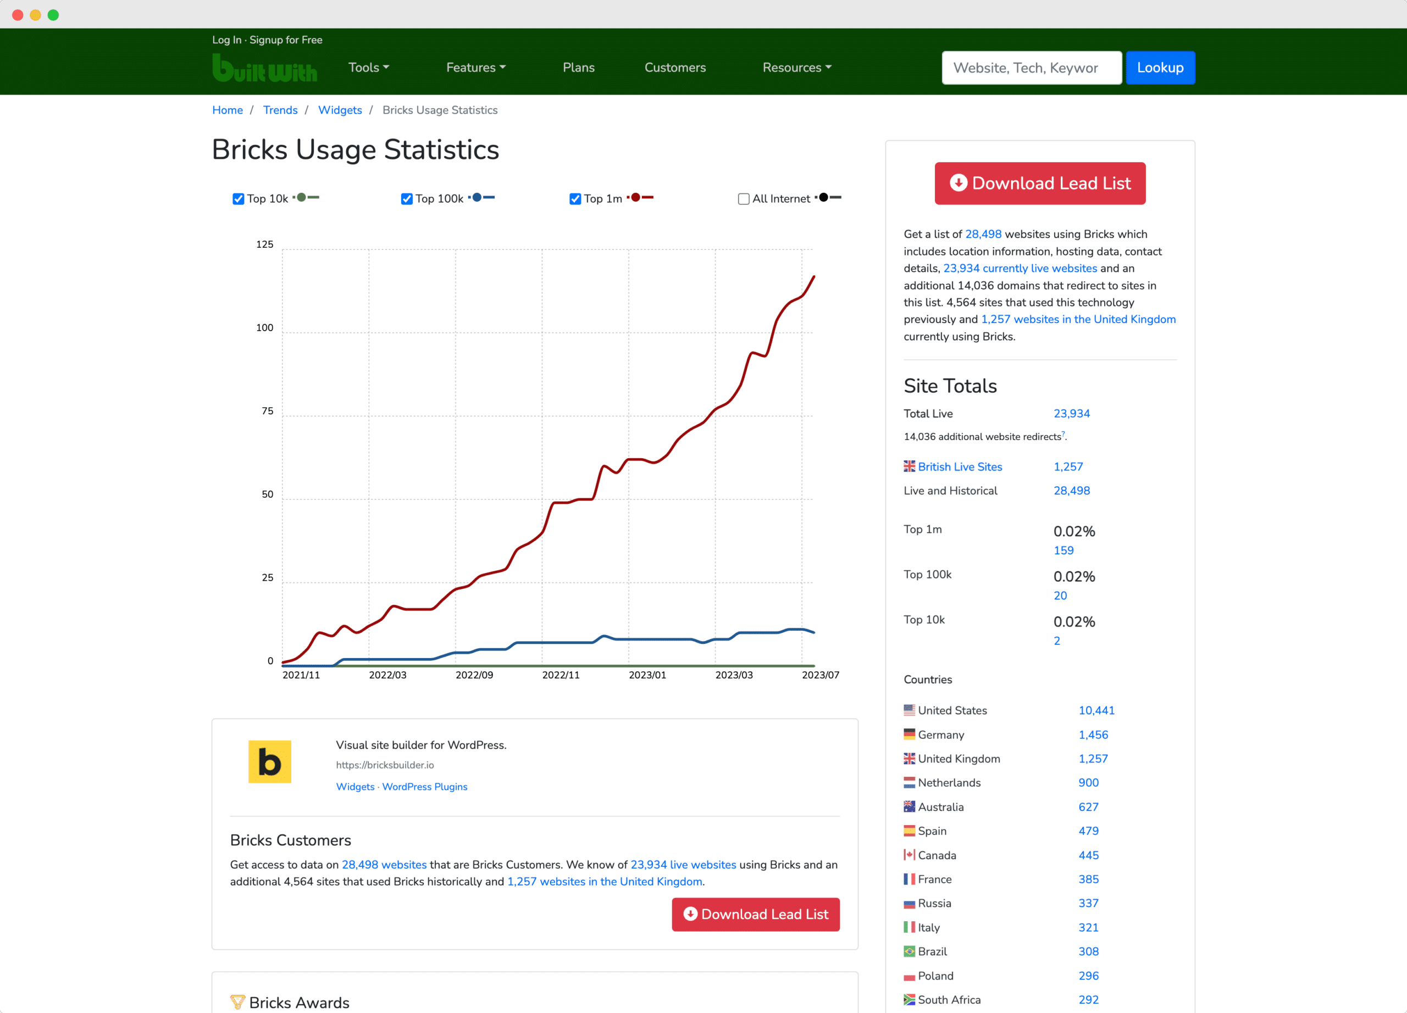Click the Russia flag icon
This screenshot has width=1407, height=1013.
coord(909,903)
